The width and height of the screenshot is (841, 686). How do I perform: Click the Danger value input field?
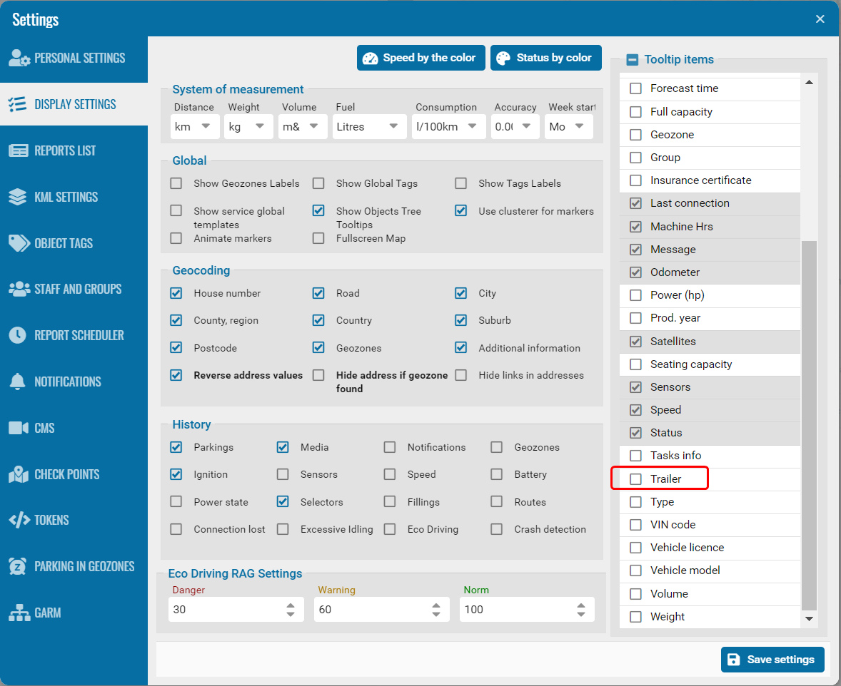coord(225,610)
